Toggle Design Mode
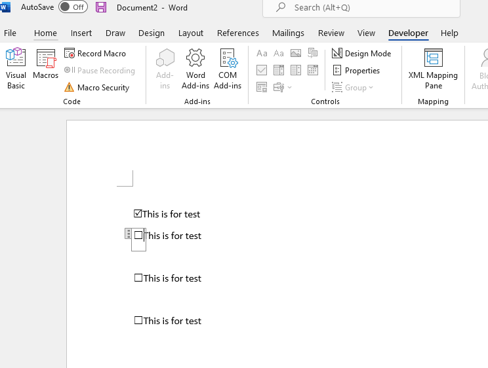 point(361,54)
